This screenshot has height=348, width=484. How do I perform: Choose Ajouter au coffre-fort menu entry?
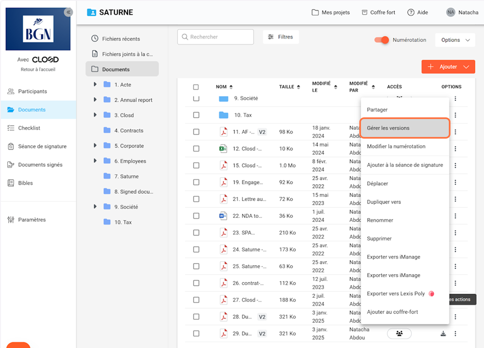coord(392,312)
